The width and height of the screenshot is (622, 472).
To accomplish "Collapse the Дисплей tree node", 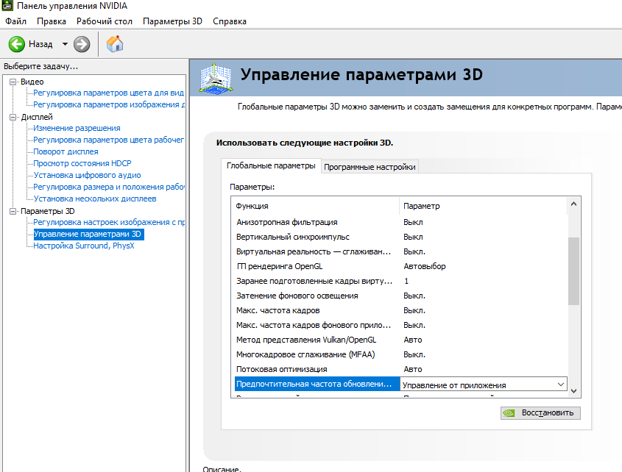I will tap(13, 117).
